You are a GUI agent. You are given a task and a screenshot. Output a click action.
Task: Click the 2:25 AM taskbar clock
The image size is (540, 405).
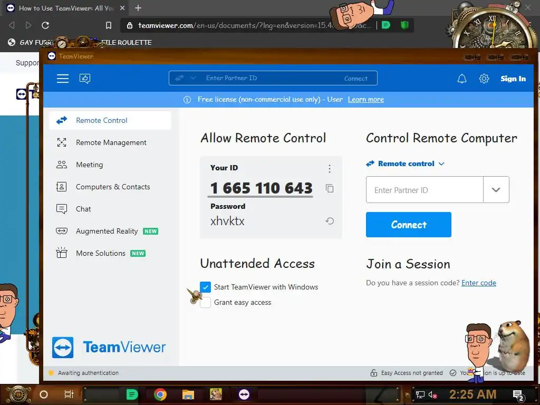pyautogui.click(x=472, y=394)
